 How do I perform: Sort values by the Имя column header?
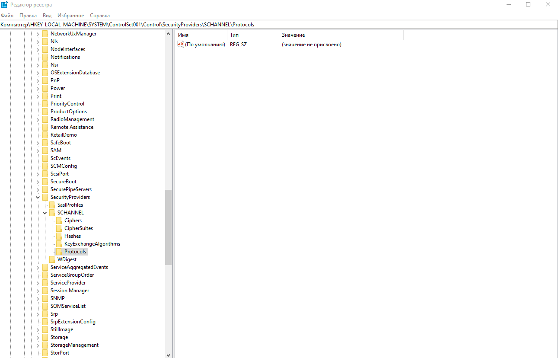tap(201, 35)
